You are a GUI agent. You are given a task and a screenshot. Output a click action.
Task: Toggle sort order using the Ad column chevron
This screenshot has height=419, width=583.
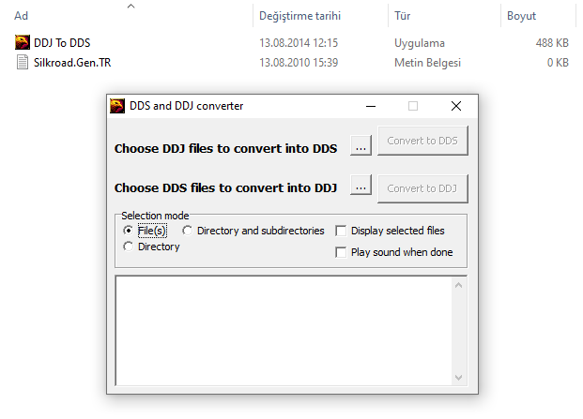tap(130, 6)
